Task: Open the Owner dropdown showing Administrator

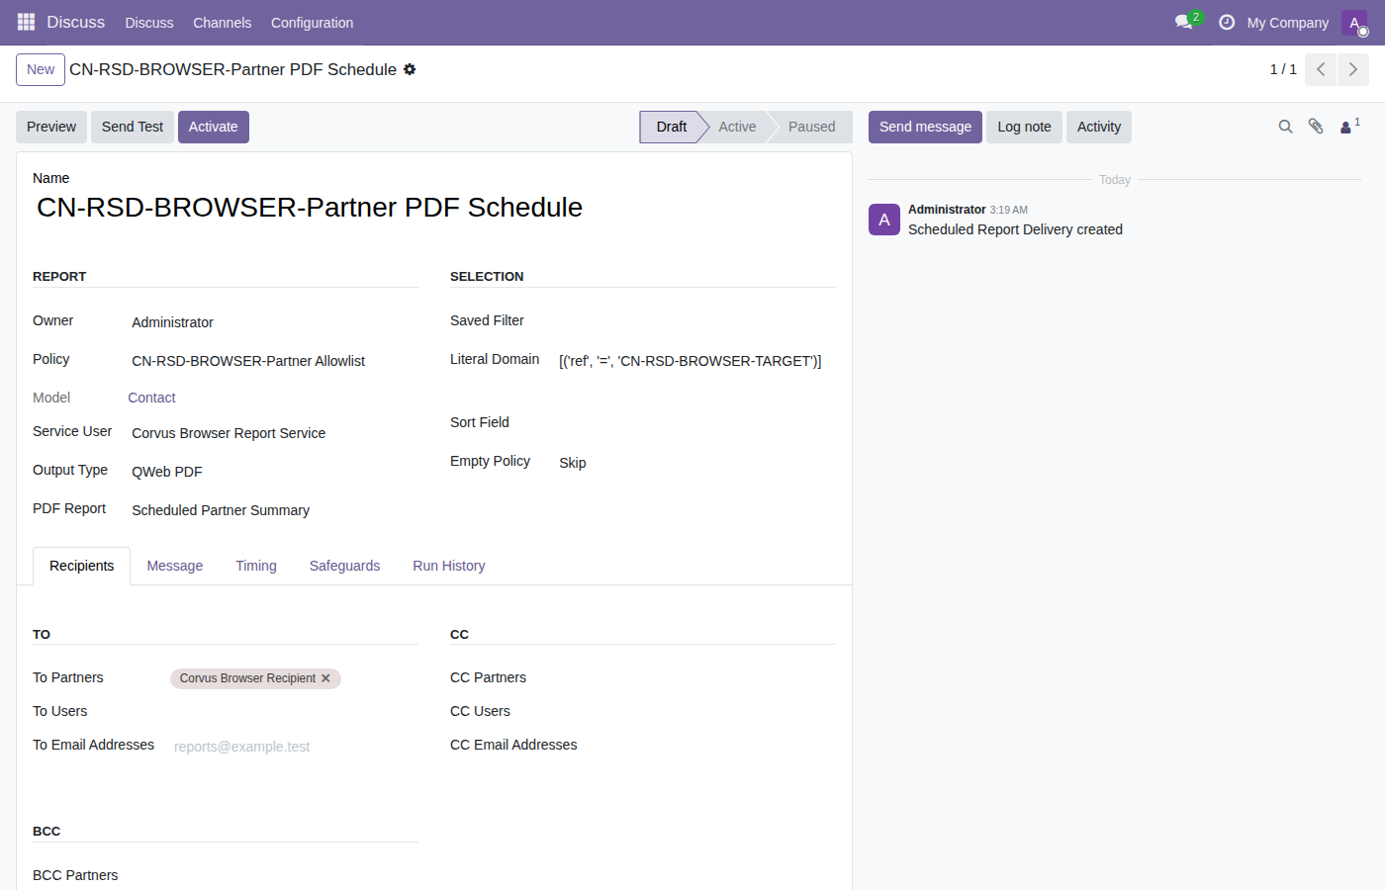Action: (x=274, y=322)
